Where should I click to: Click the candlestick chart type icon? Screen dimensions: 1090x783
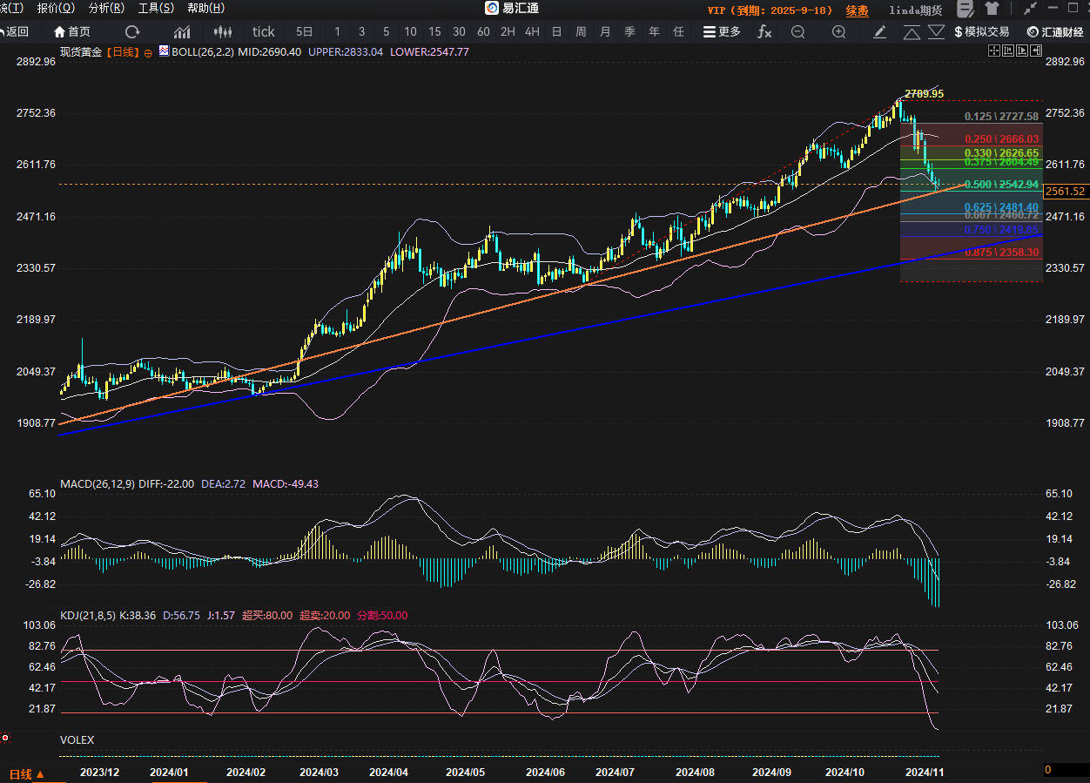point(223,31)
